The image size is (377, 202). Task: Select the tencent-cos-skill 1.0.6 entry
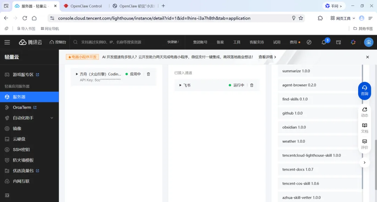(320, 184)
